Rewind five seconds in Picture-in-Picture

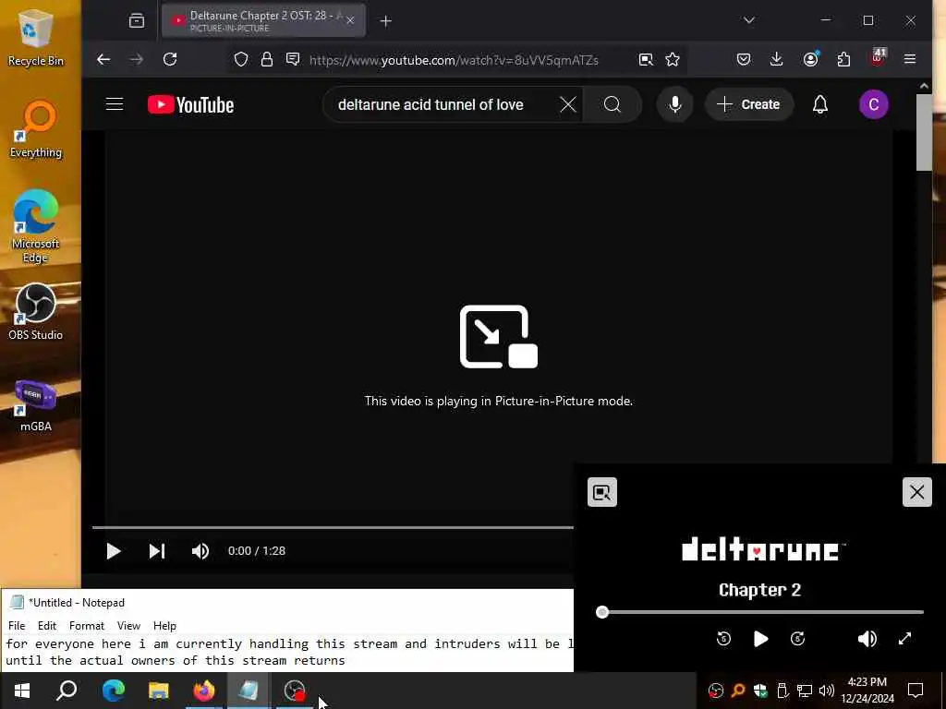tap(723, 639)
